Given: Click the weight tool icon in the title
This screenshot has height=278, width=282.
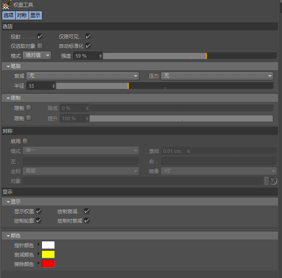Looking at the screenshot, I should pyautogui.click(x=6, y=5).
